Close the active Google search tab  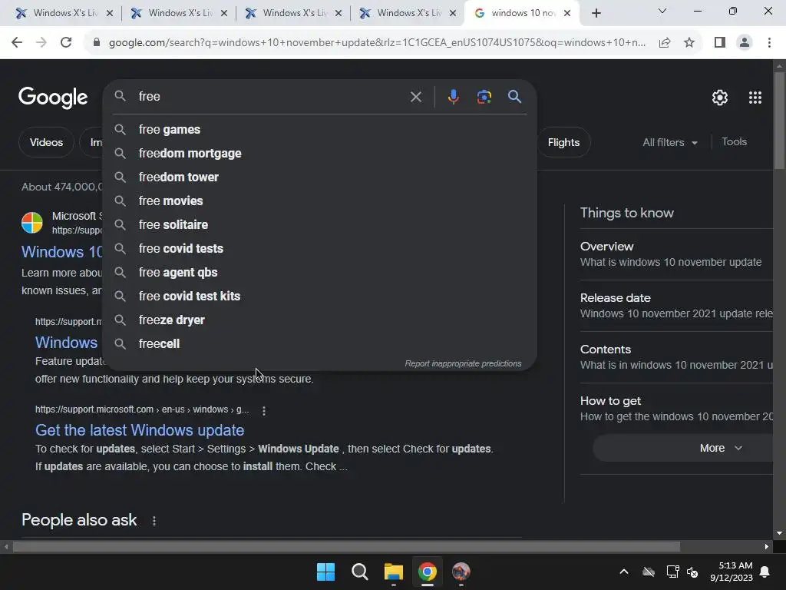point(567,13)
